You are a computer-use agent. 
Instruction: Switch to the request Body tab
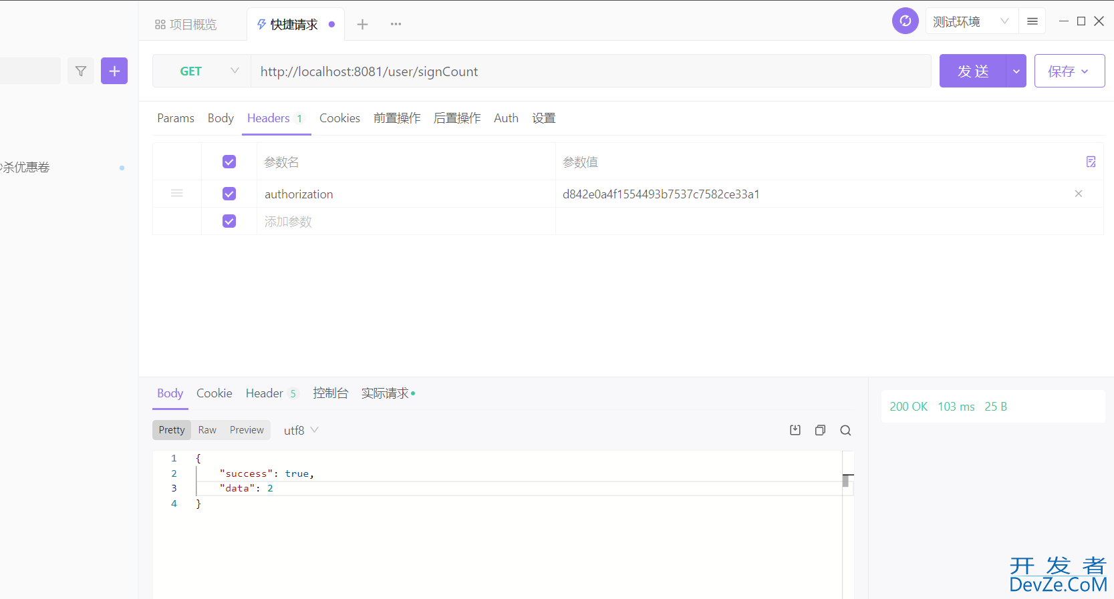pyautogui.click(x=221, y=118)
